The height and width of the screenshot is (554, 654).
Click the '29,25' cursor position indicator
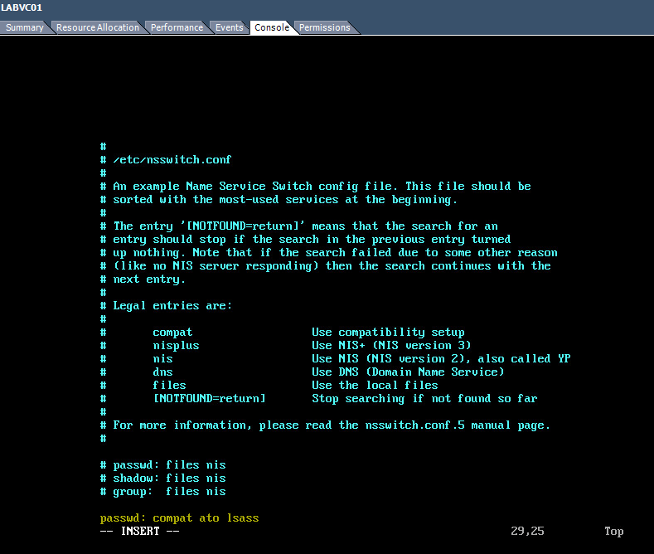click(x=527, y=531)
